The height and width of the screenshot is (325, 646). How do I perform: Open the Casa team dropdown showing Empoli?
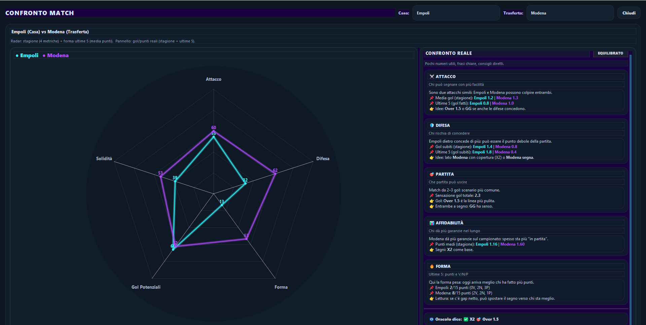456,13
